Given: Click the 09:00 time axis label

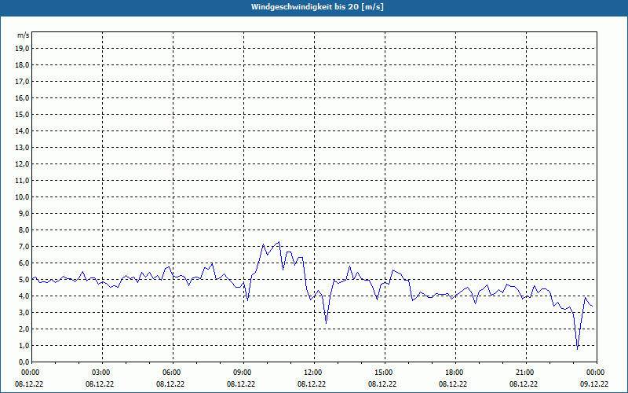Looking at the screenshot, I should (x=244, y=373).
